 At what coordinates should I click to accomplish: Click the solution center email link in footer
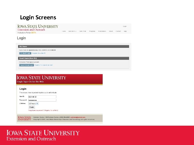[x=78, y=117]
